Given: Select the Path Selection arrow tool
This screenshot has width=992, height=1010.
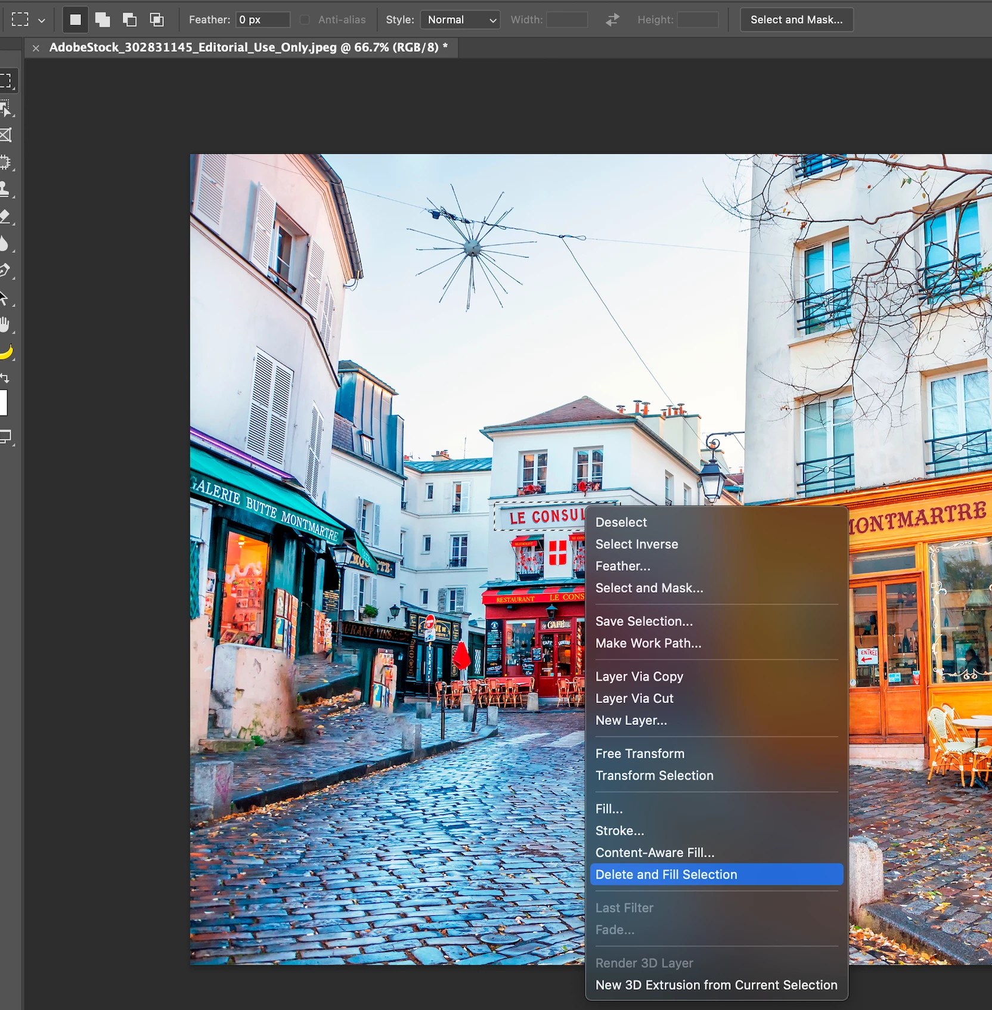Looking at the screenshot, I should [6, 298].
